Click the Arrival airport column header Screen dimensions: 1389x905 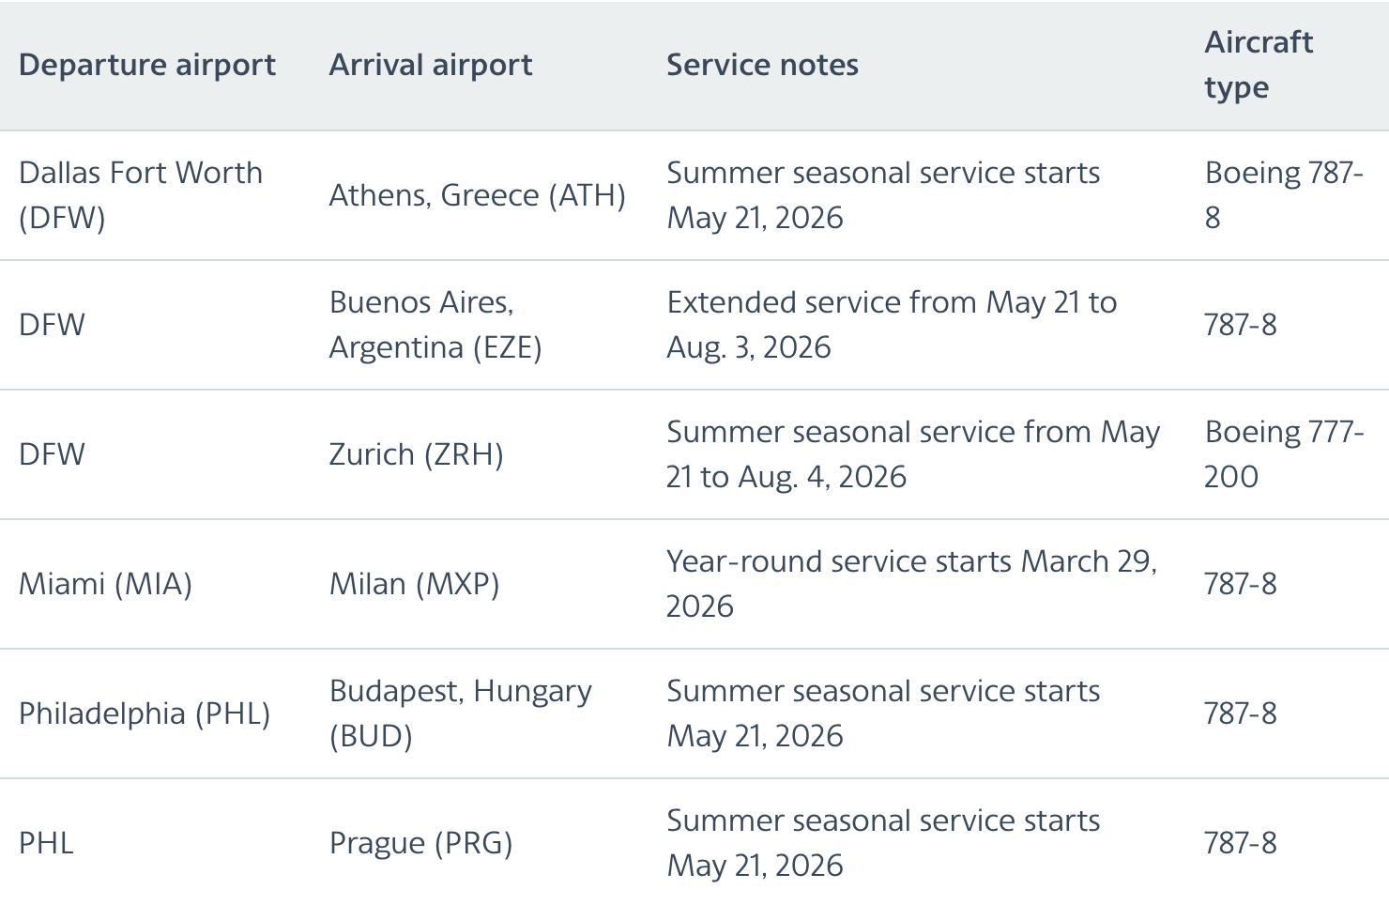coord(430,65)
